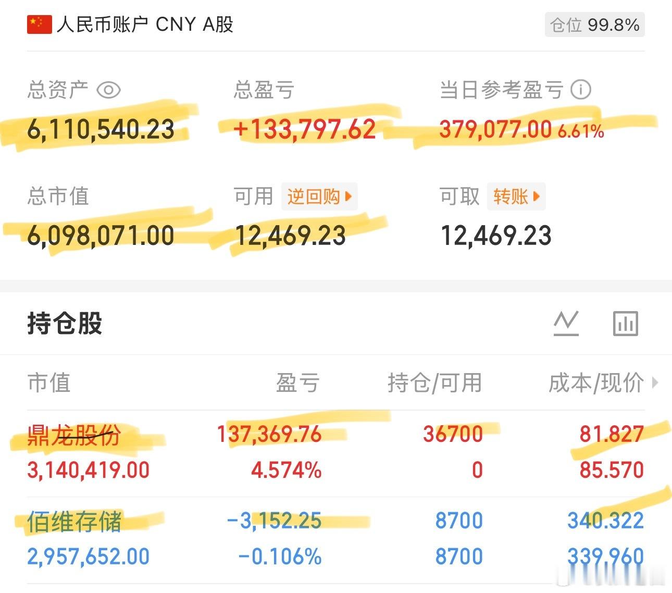Click daily profit value 379,077.00
The height and width of the screenshot is (593, 672).
click(x=495, y=129)
